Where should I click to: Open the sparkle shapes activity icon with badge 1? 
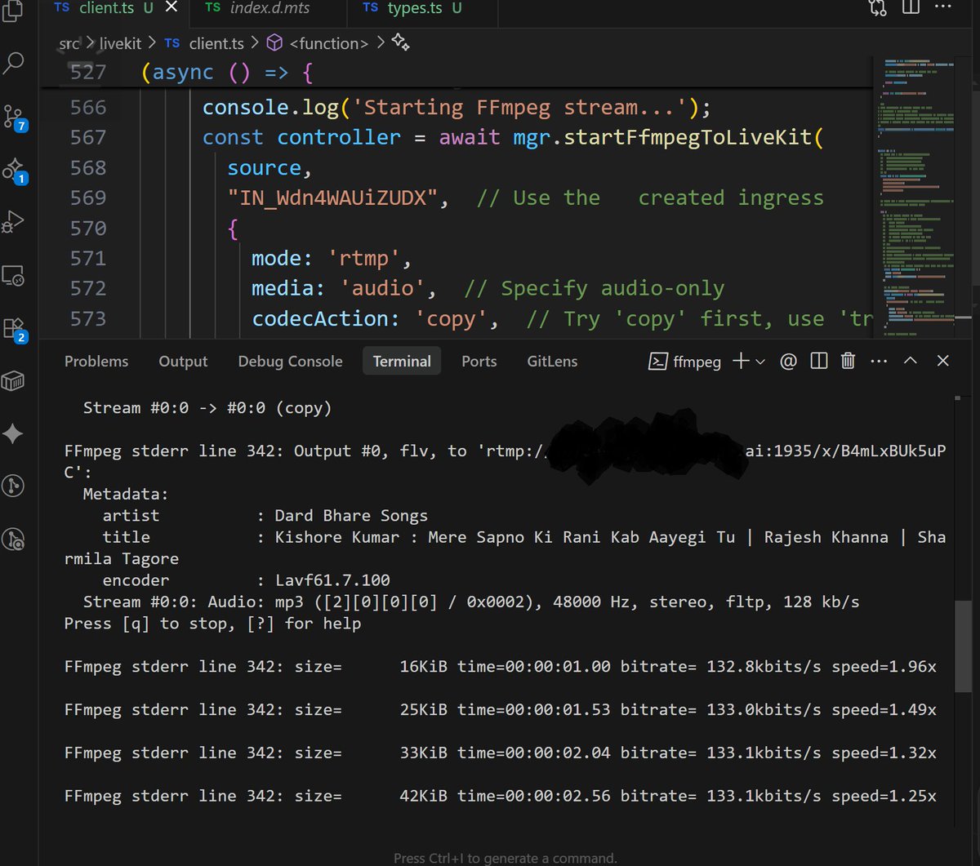point(15,171)
